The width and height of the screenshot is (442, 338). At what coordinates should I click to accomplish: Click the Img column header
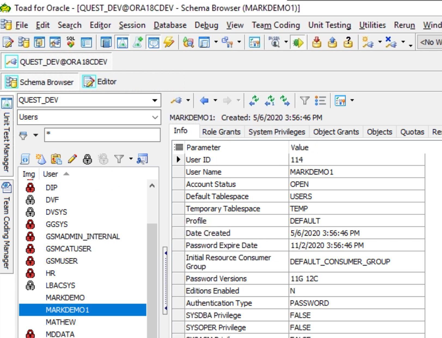pos(29,174)
